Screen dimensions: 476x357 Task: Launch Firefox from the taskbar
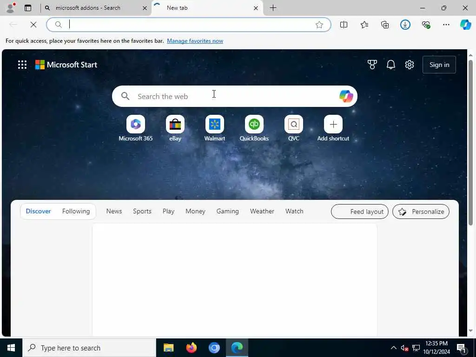pos(191,348)
